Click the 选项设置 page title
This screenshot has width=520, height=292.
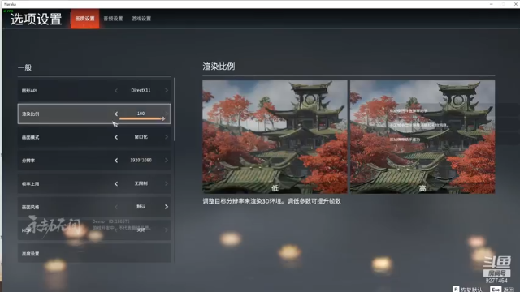coord(36,19)
